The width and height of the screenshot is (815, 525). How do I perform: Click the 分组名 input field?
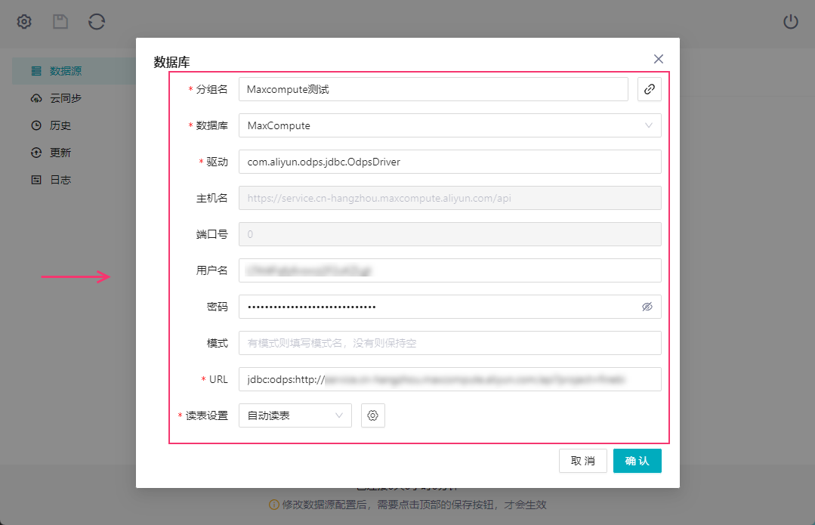point(434,89)
